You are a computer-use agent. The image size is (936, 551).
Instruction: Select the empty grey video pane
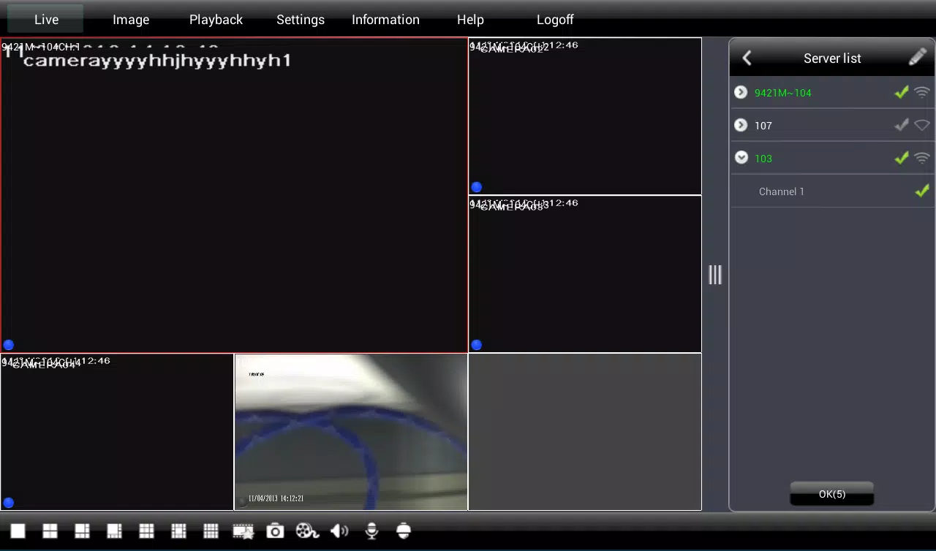(585, 432)
